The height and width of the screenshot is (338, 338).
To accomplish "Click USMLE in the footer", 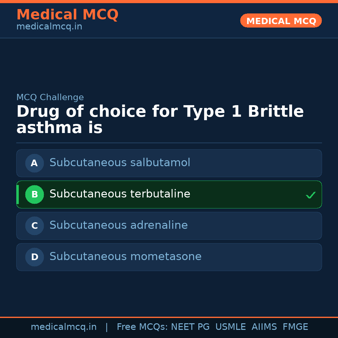I will pyautogui.click(x=230, y=327).
